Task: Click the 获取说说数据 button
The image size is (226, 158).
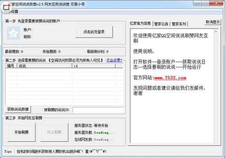Action: (18, 110)
